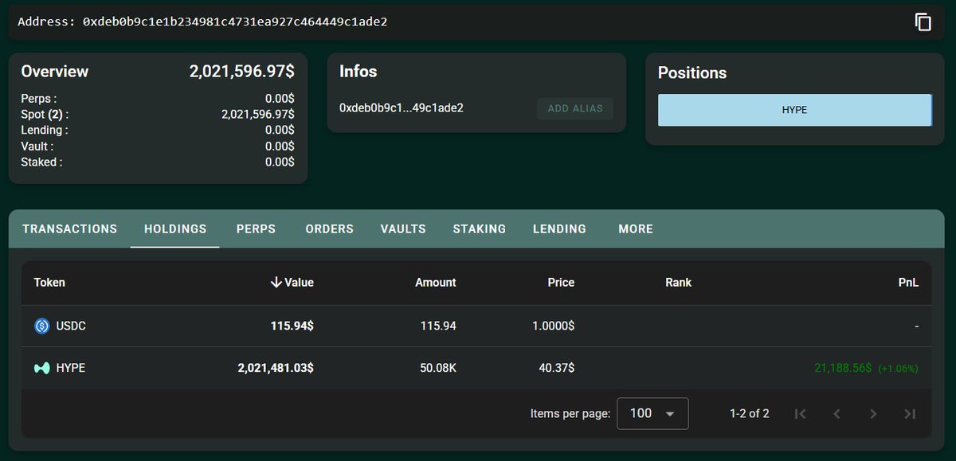Viewport: 956px width, 461px height.
Task: Click the 1-2 of 2 page range text
Action: coord(750,413)
